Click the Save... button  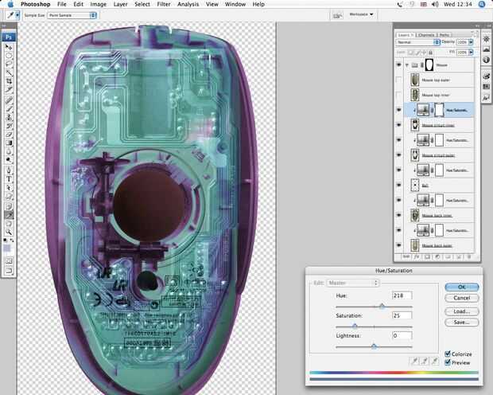[x=461, y=323]
